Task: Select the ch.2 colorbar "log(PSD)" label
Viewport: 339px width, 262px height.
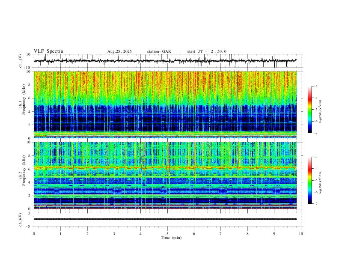Action: 320,182
